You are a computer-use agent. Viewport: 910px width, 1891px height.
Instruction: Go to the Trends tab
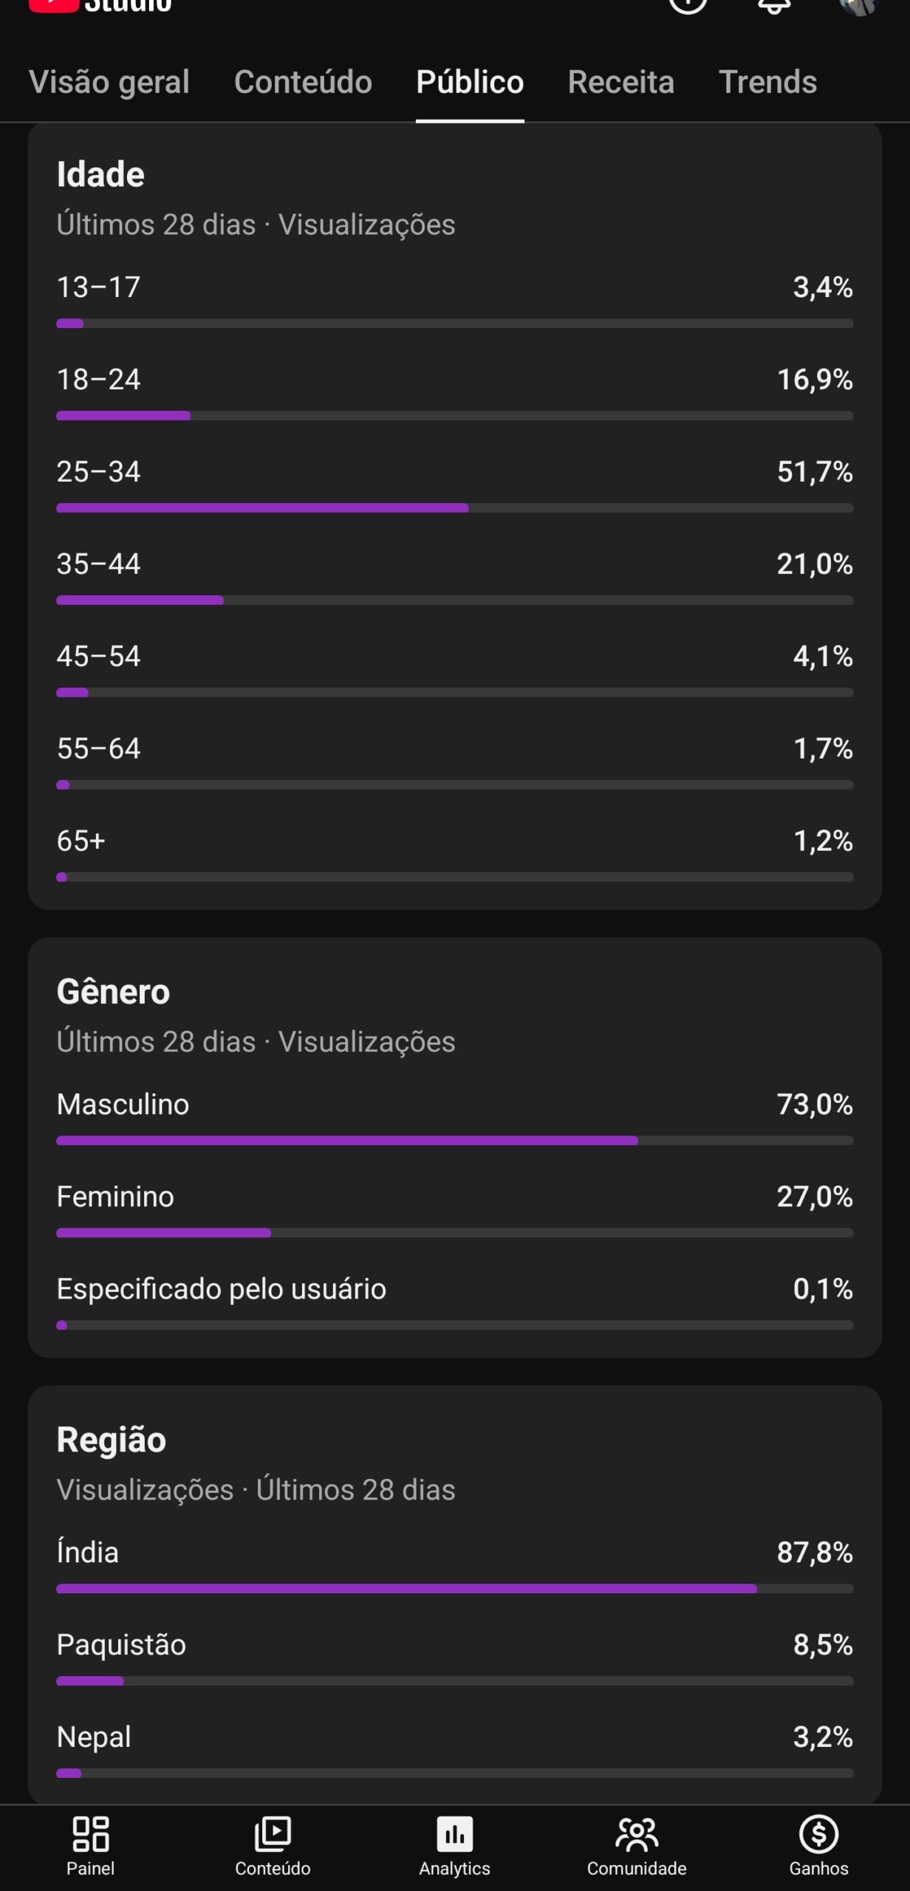768,82
